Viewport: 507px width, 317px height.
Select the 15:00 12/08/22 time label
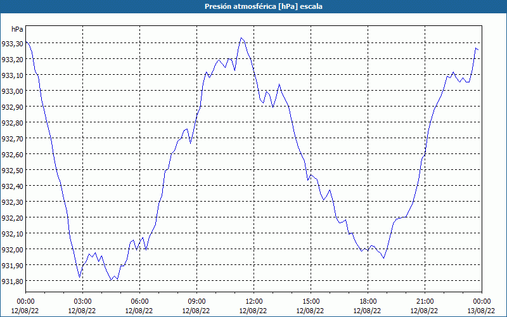pyautogui.click(x=311, y=306)
